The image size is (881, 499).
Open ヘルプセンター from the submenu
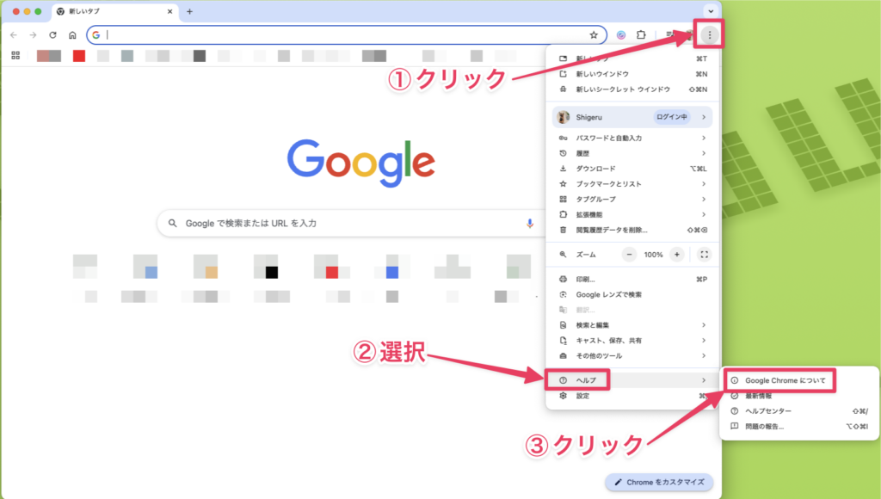(798, 410)
